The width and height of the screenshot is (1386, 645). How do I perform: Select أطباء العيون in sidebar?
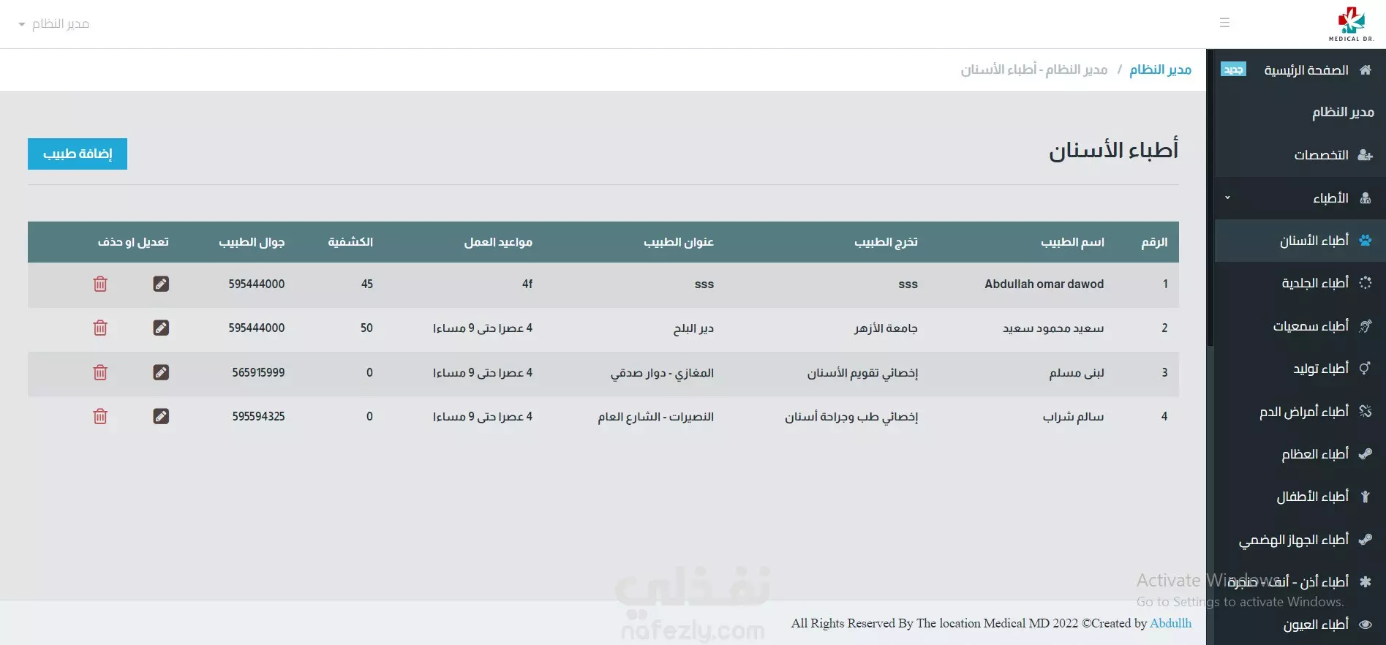[x=1316, y=625]
